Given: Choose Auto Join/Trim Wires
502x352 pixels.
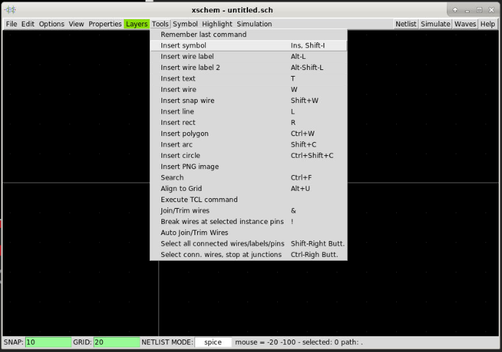Looking at the screenshot, I should click(249, 232).
